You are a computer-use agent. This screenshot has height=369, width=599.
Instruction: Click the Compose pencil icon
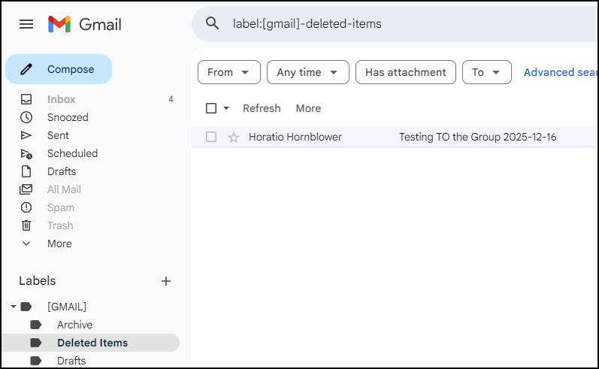coord(26,69)
